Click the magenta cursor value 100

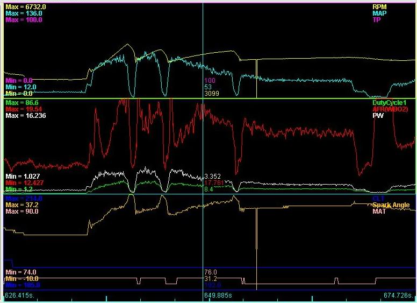click(210, 81)
